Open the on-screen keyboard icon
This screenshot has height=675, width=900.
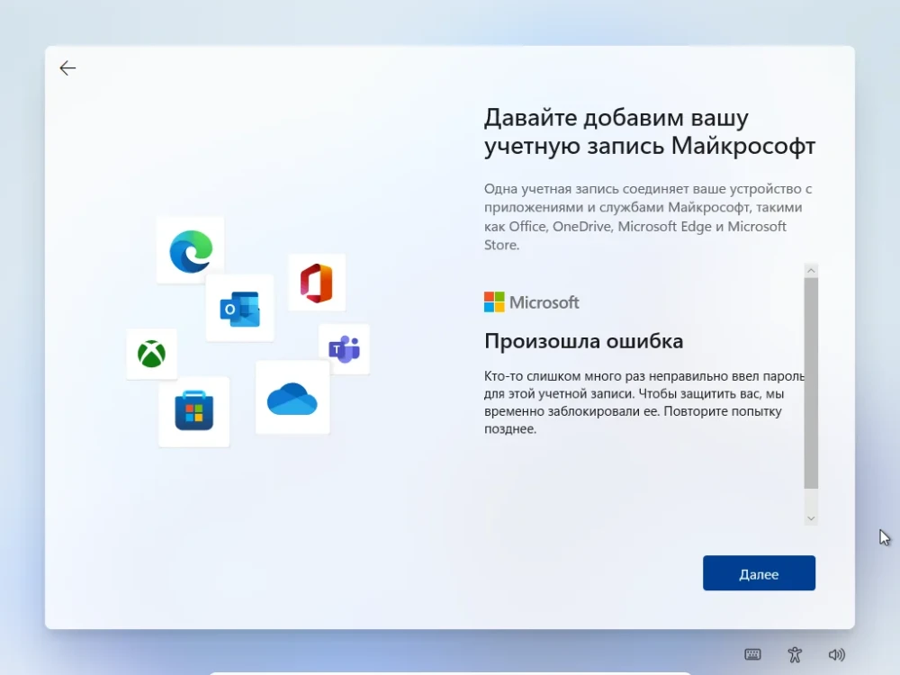[x=752, y=654]
